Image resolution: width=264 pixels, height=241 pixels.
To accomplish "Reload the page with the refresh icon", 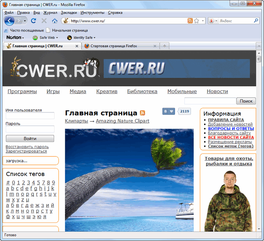I will (34, 21).
